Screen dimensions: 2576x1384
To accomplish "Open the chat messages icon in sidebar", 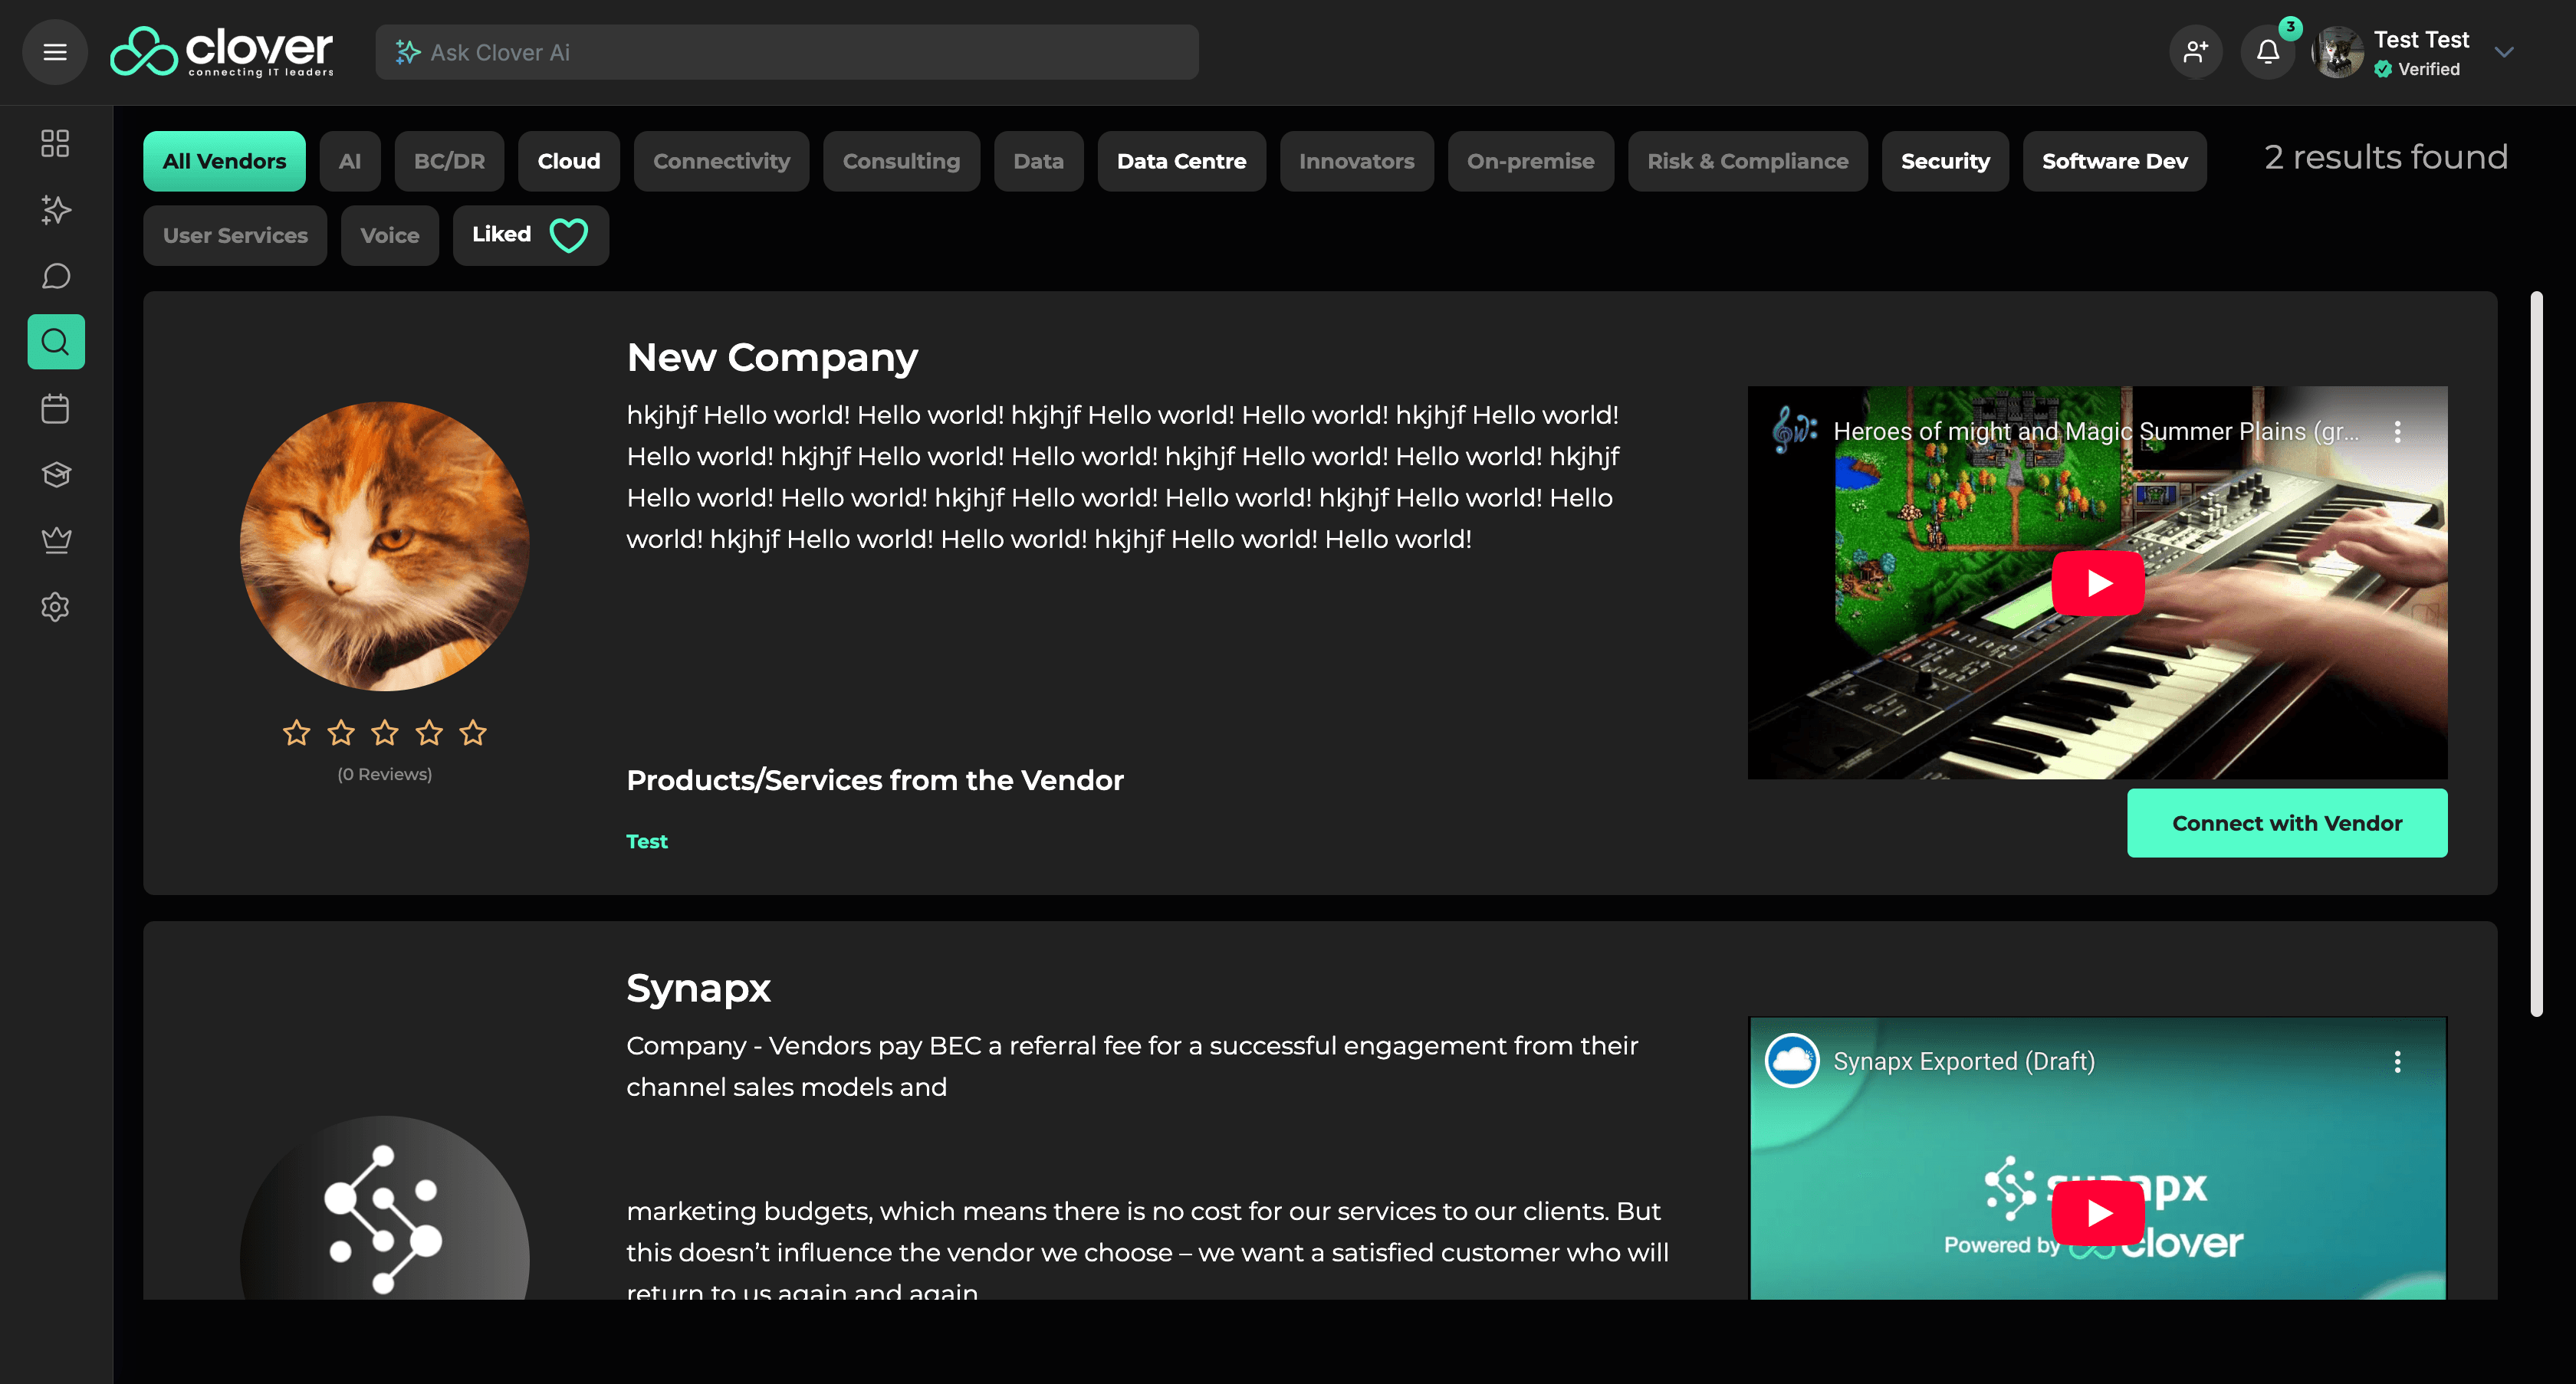I will pos(55,276).
